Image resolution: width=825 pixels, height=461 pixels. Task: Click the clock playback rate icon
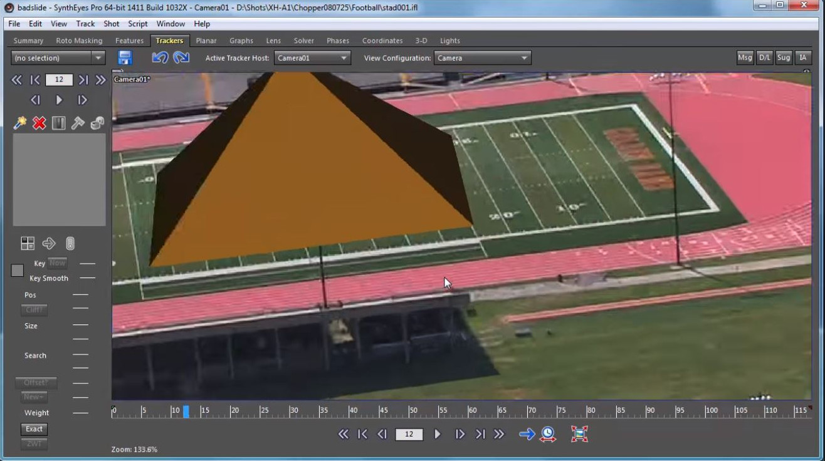point(548,434)
